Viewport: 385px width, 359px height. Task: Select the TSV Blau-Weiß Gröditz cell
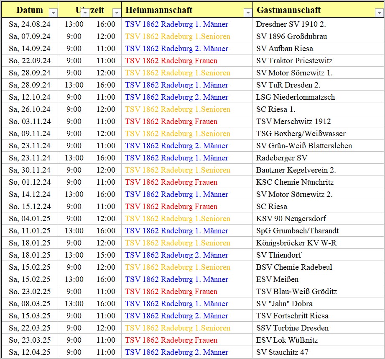pos(319,291)
